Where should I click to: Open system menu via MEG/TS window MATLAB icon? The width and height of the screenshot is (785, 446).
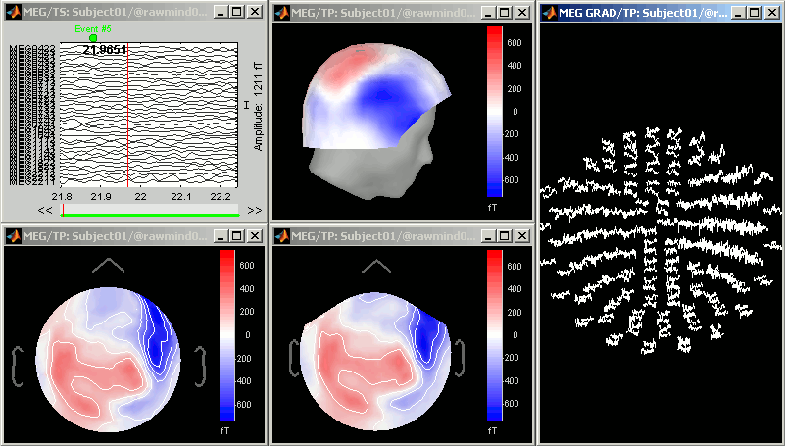click(13, 13)
